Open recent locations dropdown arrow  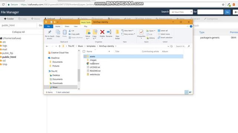pyautogui.click(x=56, y=46)
